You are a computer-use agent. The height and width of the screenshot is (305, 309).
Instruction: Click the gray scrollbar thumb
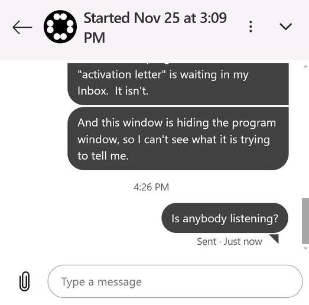(x=305, y=221)
